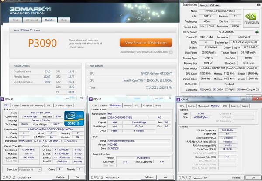
Task: Click the Z icon of the left CPU-Z window
Action: (x=3, y=99)
